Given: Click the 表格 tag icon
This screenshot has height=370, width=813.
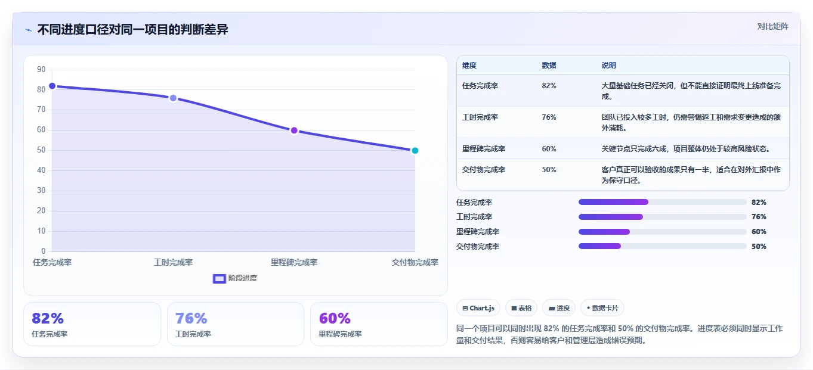Looking at the screenshot, I should [x=514, y=308].
